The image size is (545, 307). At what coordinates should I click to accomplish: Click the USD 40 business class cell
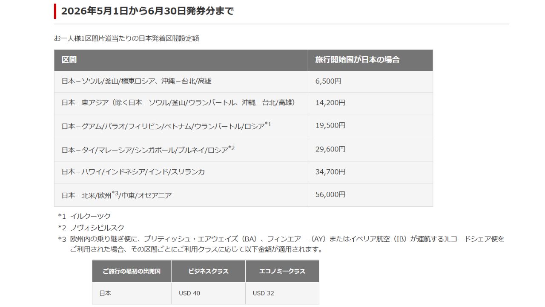coord(208,293)
